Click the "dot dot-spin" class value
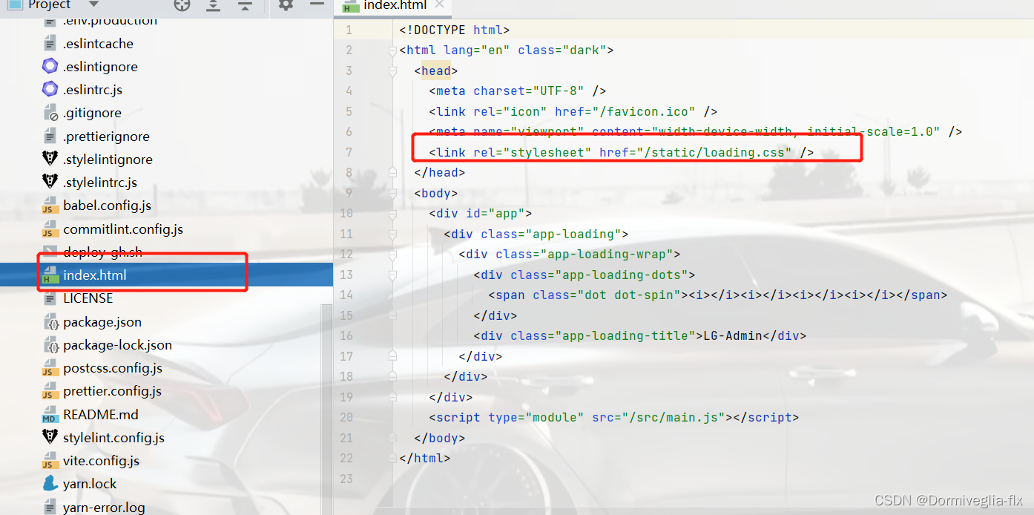This screenshot has height=515, width=1034. [629, 295]
